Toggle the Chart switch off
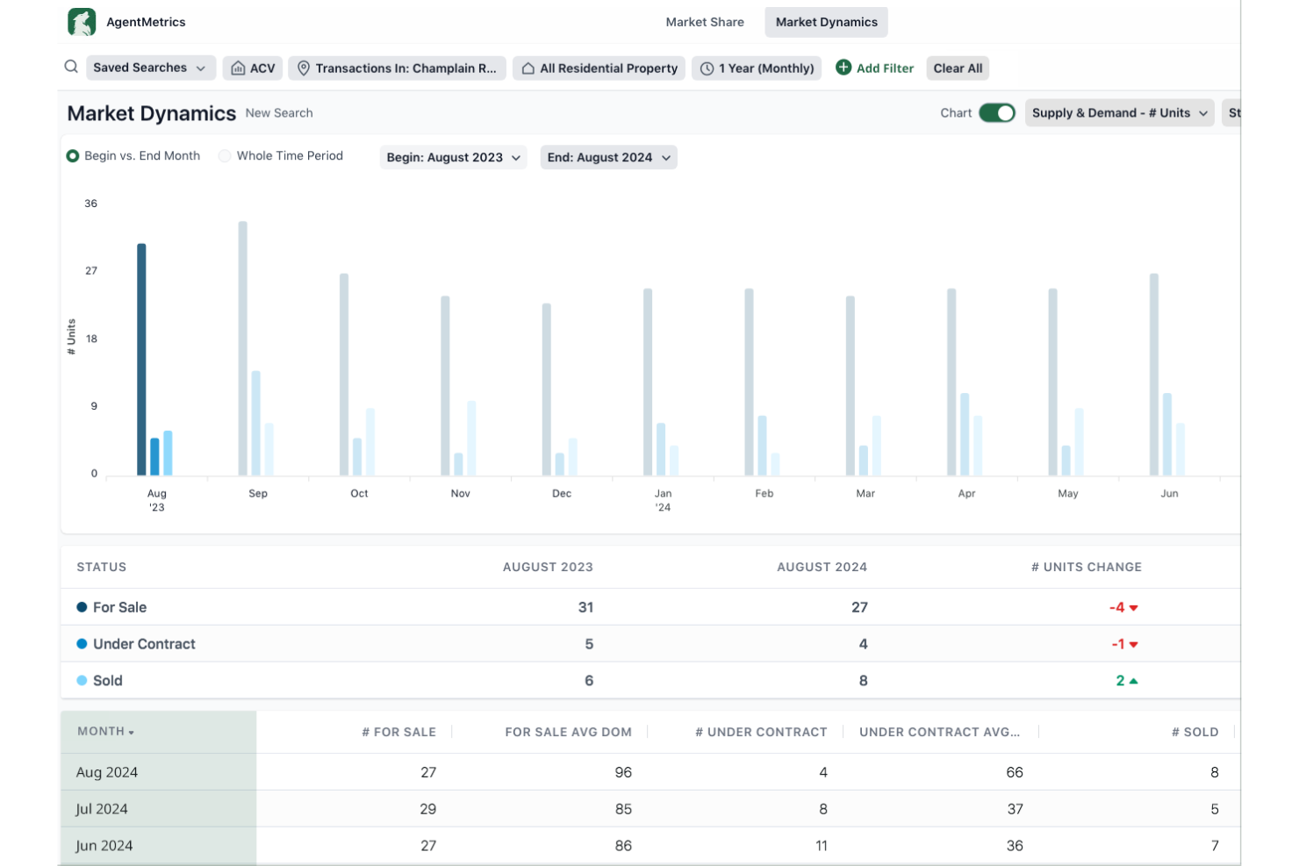1299x866 pixels. pyautogui.click(x=997, y=113)
